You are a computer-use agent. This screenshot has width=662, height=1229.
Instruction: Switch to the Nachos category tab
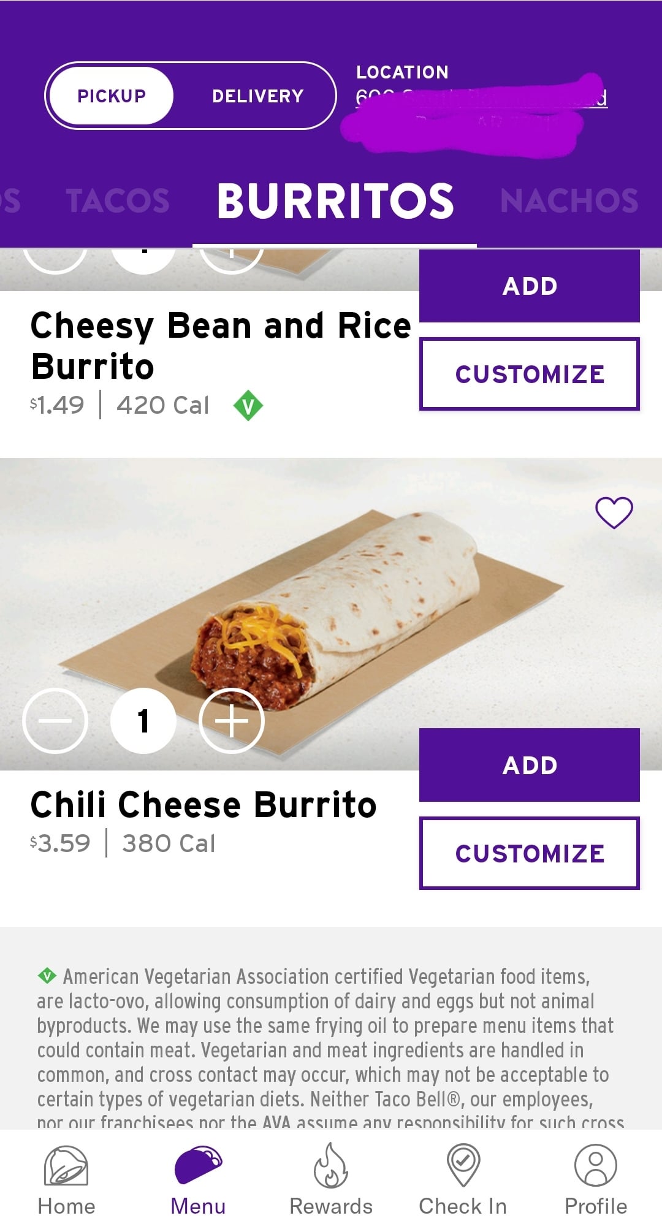pos(569,201)
